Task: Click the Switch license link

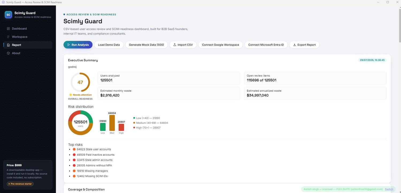Action: [389, 189]
